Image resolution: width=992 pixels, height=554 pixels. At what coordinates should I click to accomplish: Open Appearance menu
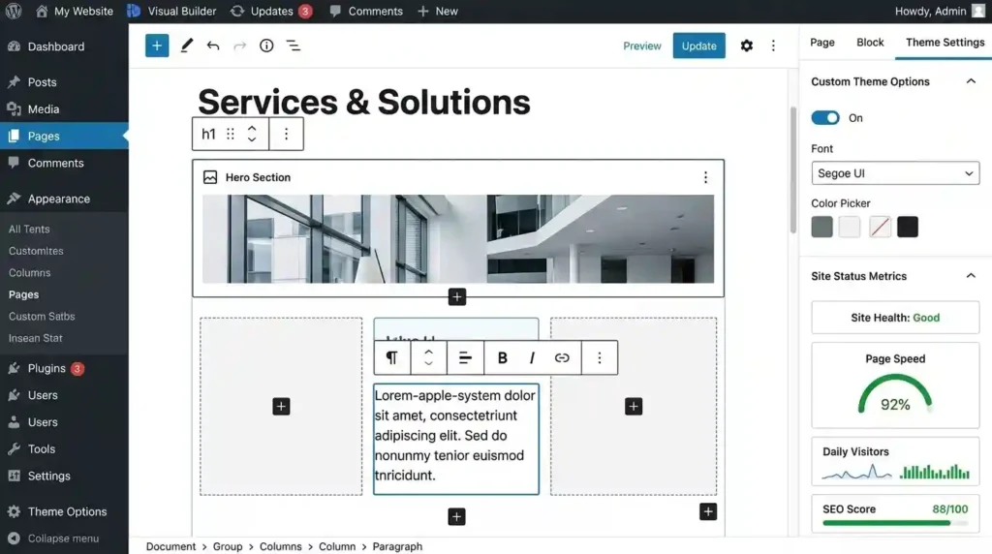64,199
